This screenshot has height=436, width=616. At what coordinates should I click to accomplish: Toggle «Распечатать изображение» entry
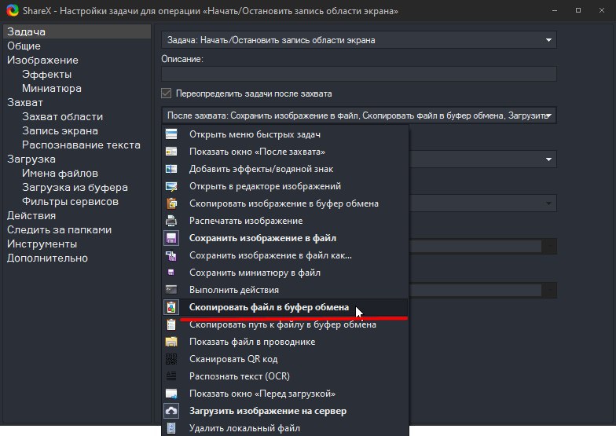point(285,220)
